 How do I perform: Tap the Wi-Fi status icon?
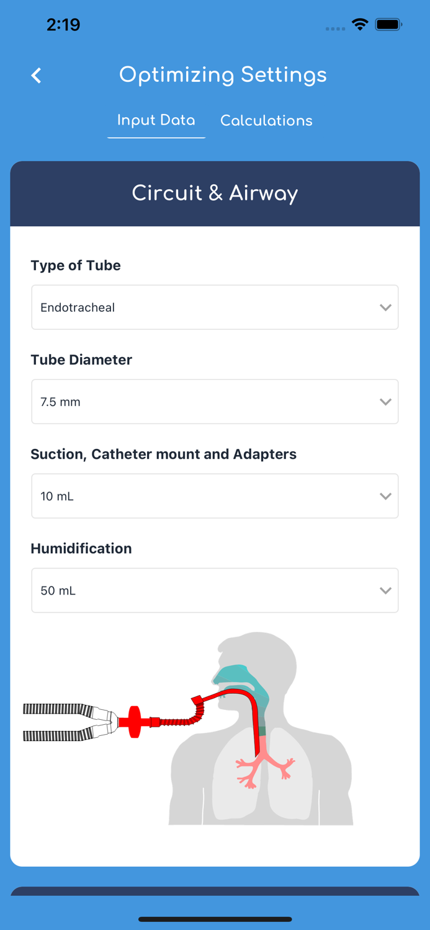pos(359,25)
